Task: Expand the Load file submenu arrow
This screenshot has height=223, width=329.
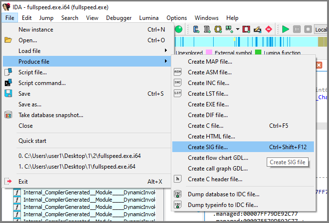Action: click(x=166, y=51)
